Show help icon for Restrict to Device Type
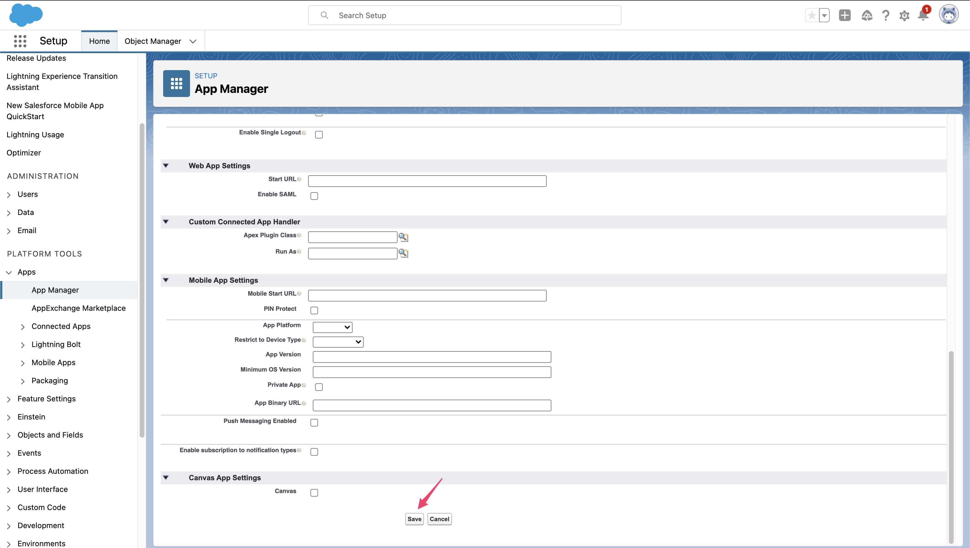The image size is (970, 548). pyautogui.click(x=304, y=340)
